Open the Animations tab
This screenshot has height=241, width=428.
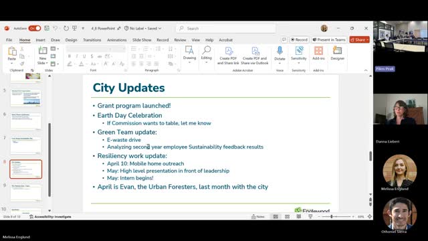[x=117, y=40]
